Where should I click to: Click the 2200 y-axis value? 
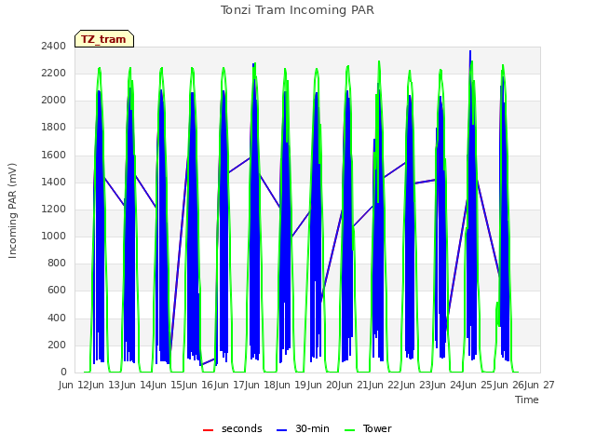(x=54, y=73)
